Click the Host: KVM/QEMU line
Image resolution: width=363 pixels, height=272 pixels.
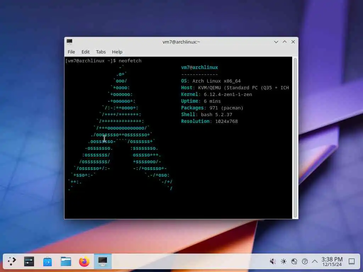235,88
